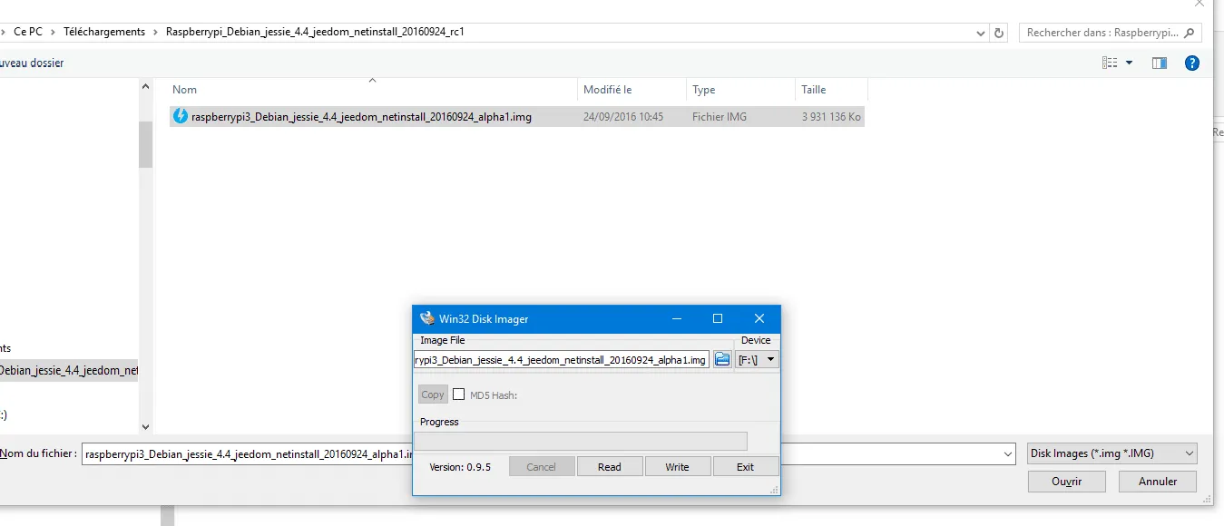This screenshot has width=1224, height=526.
Task: Maximize the Win32 Disk Imager window
Action: [718, 318]
